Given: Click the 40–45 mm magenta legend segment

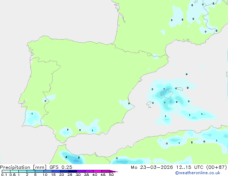Looking at the screenshot, I should [97, 171].
